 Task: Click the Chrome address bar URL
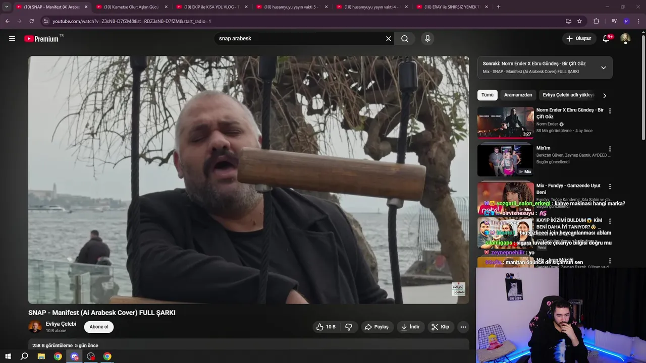(132, 21)
